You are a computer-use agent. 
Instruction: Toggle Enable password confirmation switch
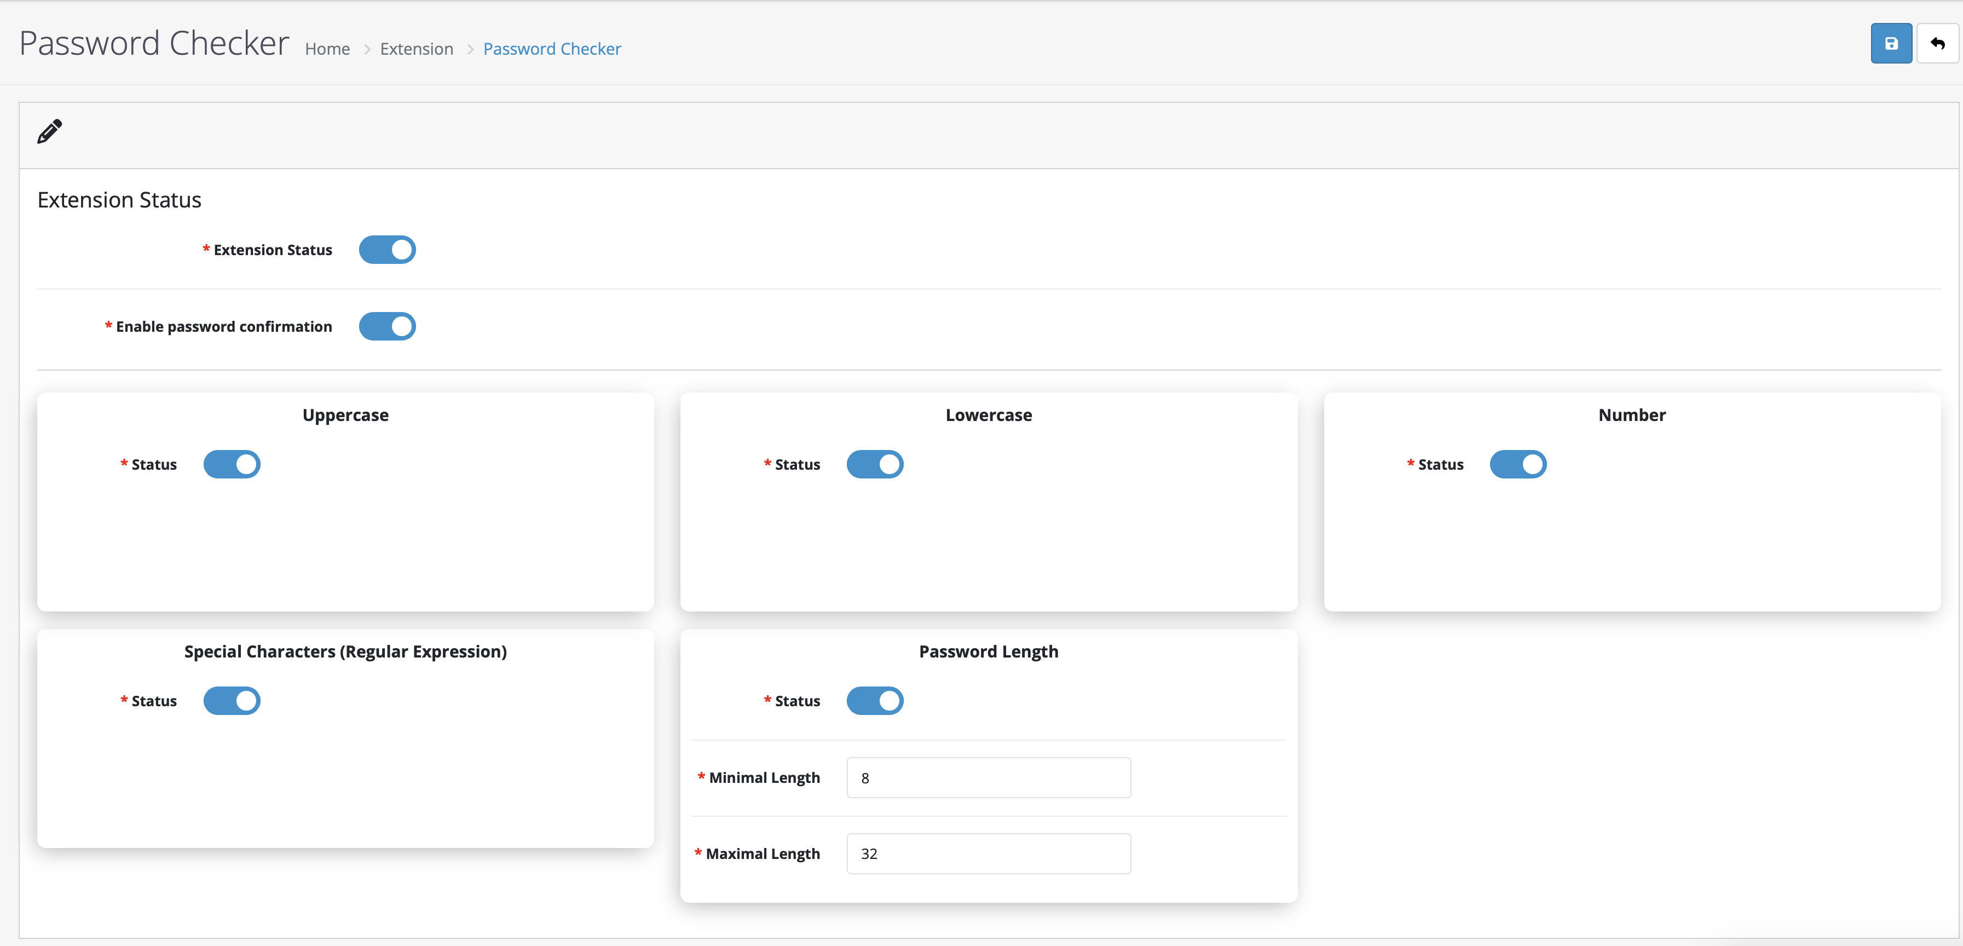(x=387, y=326)
